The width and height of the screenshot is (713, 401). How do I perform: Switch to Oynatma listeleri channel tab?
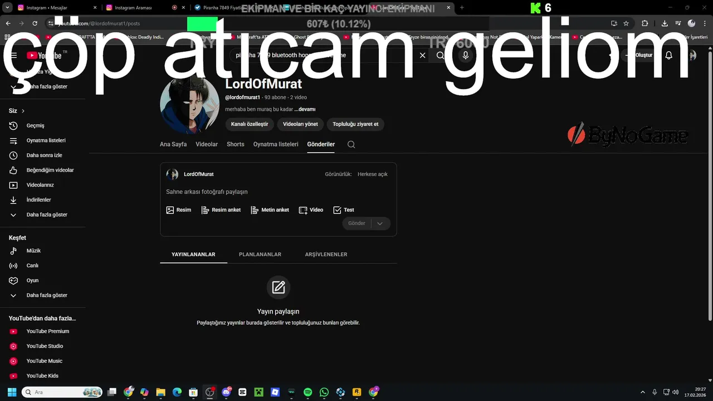pyautogui.click(x=276, y=144)
